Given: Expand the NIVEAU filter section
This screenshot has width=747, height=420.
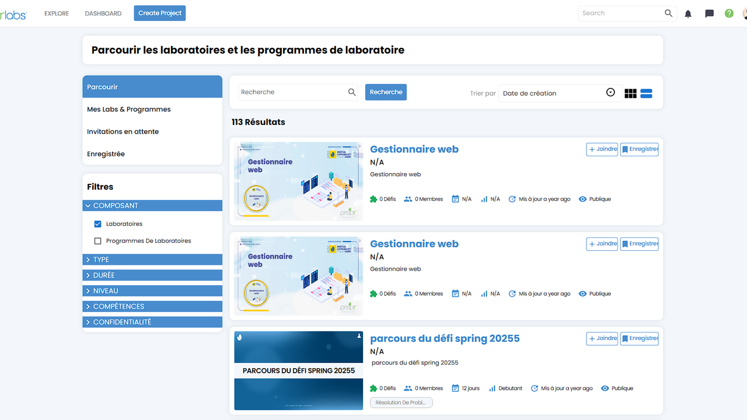Looking at the screenshot, I should point(152,290).
